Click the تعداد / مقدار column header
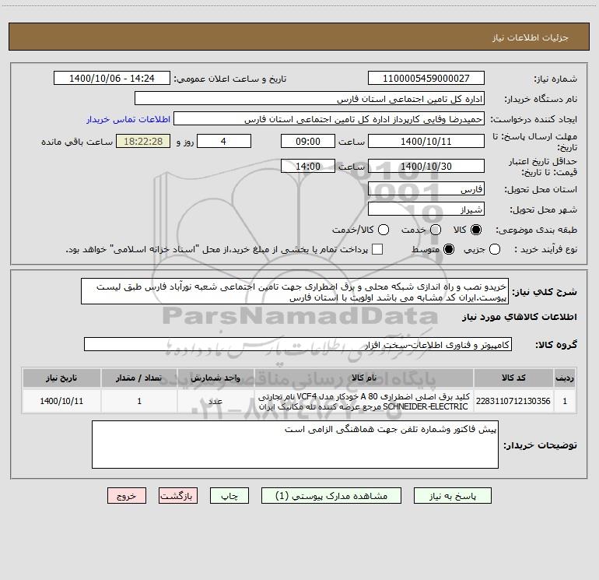Image resolution: width=599 pixels, height=580 pixels. pos(139,378)
